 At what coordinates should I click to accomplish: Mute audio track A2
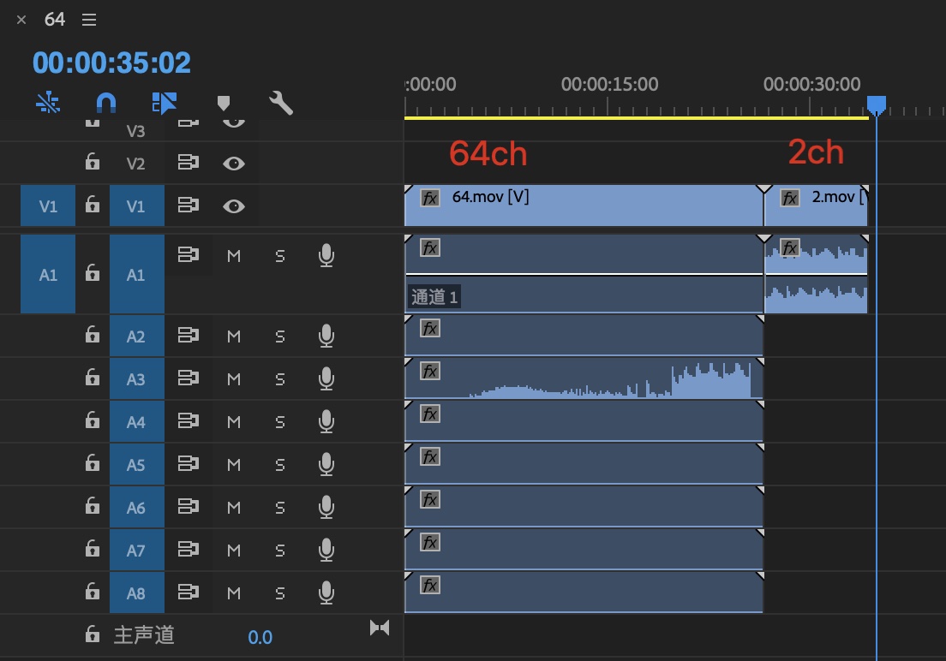click(234, 336)
